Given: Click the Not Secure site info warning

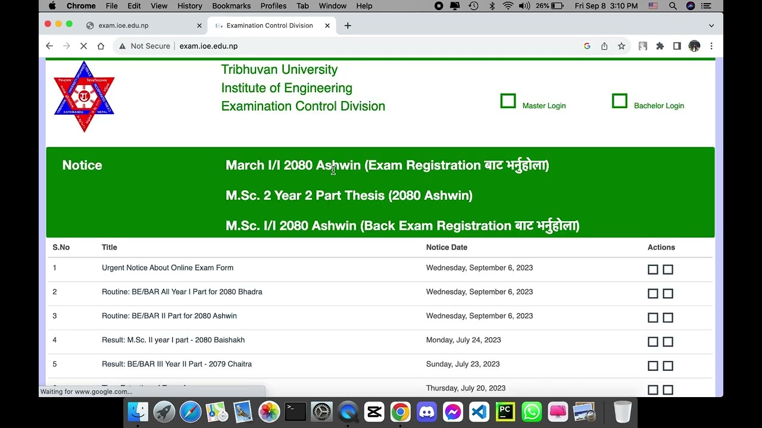Looking at the screenshot, I should click(x=145, y=46).
